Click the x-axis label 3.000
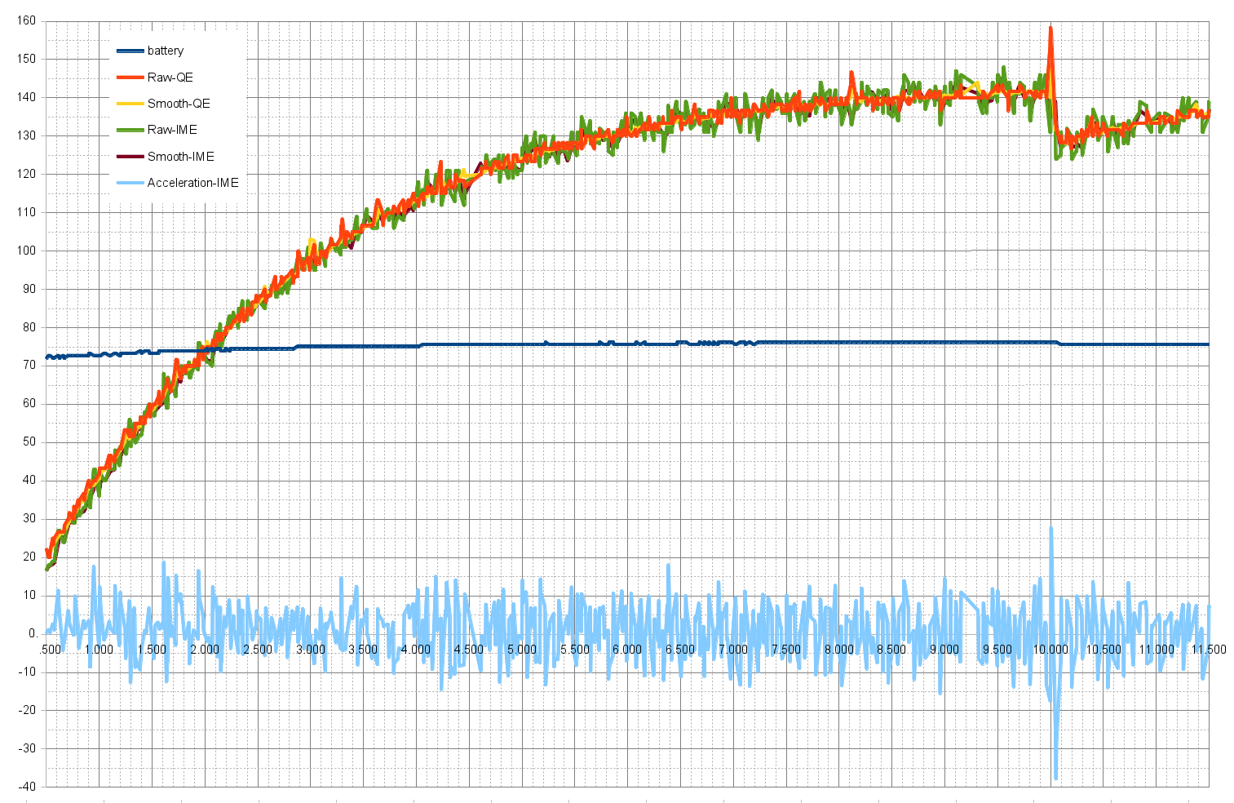Image resolution: width=1234 pixels, height=803 pixels. click(310, 650)
